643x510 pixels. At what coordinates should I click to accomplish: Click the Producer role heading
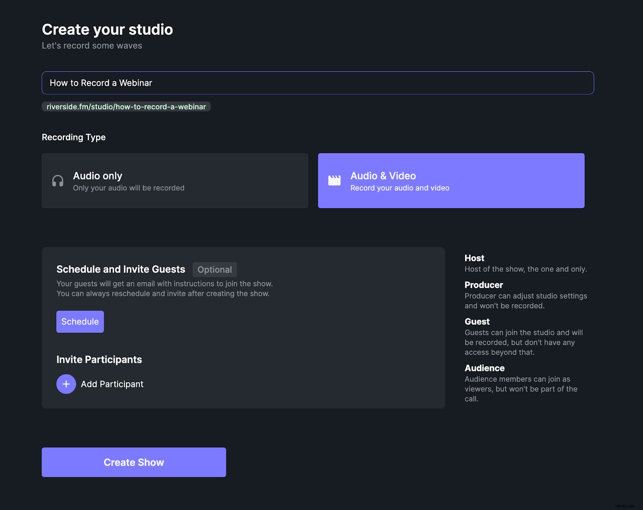click(483, 285)
